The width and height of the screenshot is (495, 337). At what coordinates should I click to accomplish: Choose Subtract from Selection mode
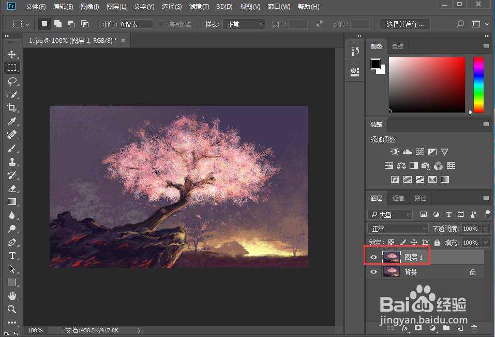click(71, 24)
